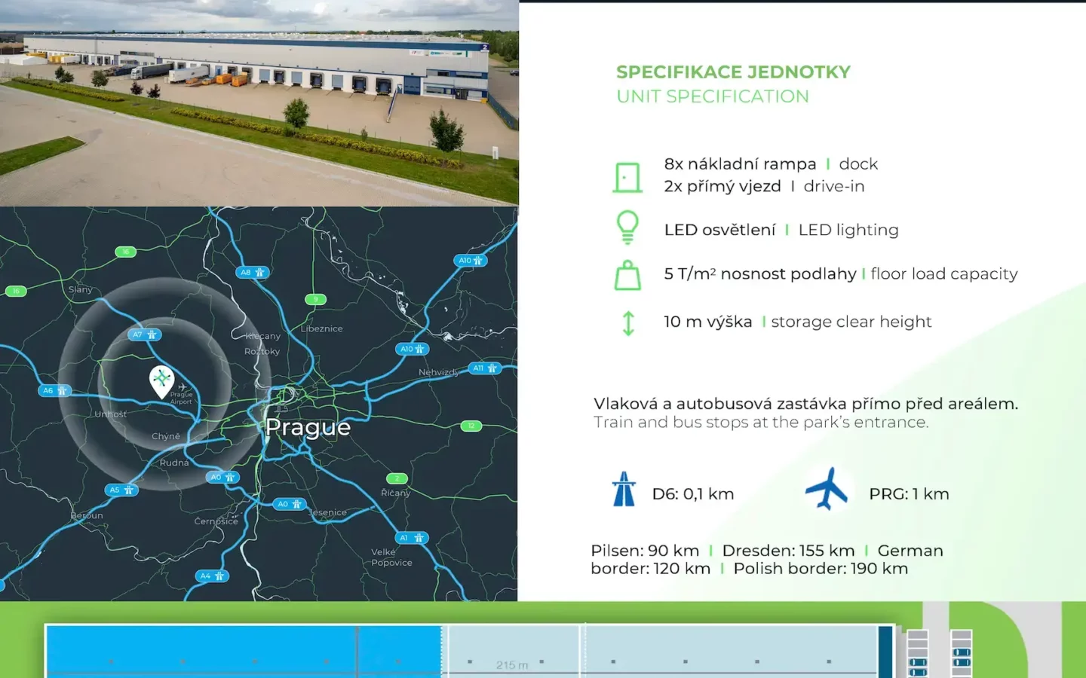Click the "Beroun" town label
Viewport: 1086px width, 678px height.
pyautogui.click(x=87, y=515)
